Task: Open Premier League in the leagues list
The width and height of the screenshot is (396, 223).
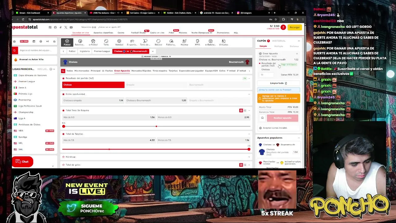Action: pyautogui.click(x=27, y=81)
